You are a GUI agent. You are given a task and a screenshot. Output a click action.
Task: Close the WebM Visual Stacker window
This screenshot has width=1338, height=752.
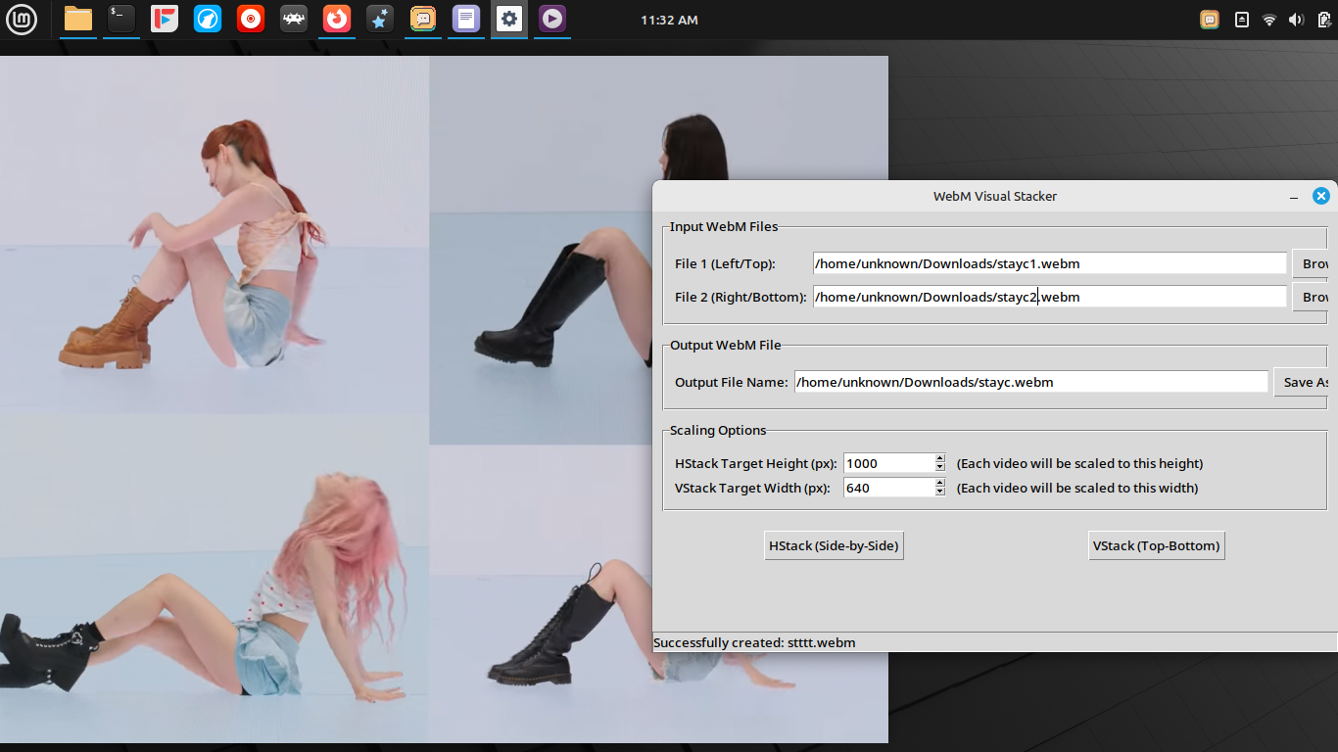point(1321,196)
